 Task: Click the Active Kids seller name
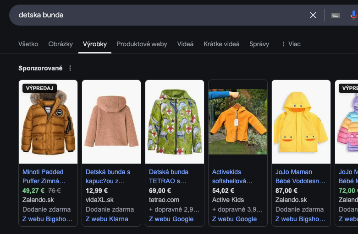228,200
